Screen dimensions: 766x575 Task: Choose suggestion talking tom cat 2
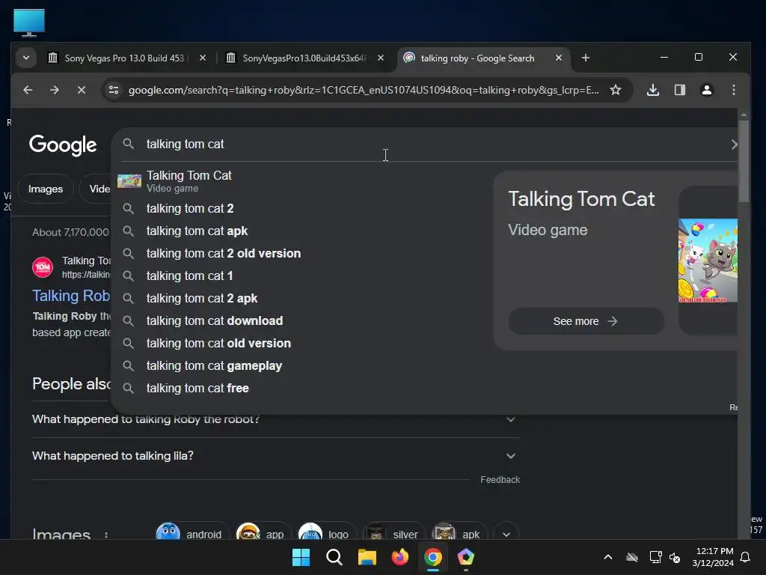[190, 208]
